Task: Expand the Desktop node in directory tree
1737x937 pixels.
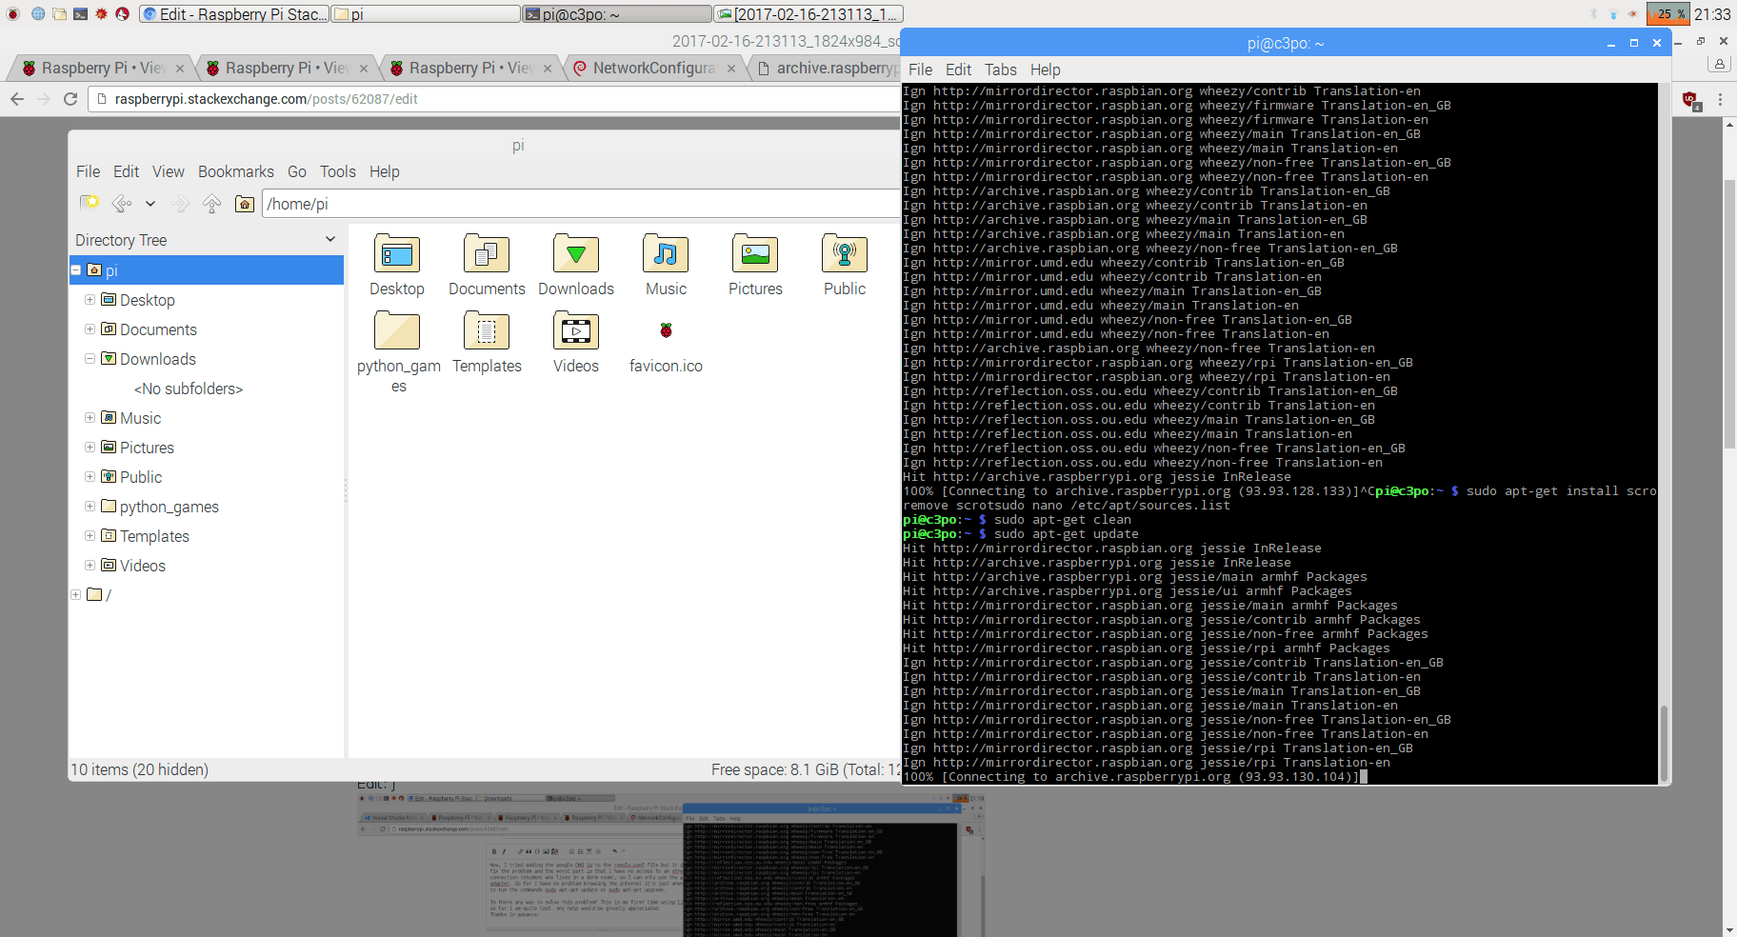Action: point(90,299)
